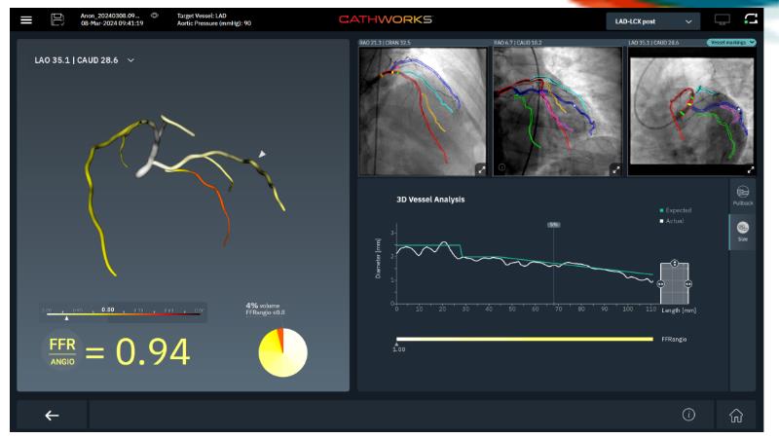Click the refresh sync icon in the top bar

751,19
